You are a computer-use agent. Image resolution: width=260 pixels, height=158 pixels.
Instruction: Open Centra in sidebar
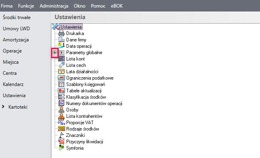click(10, 73)
